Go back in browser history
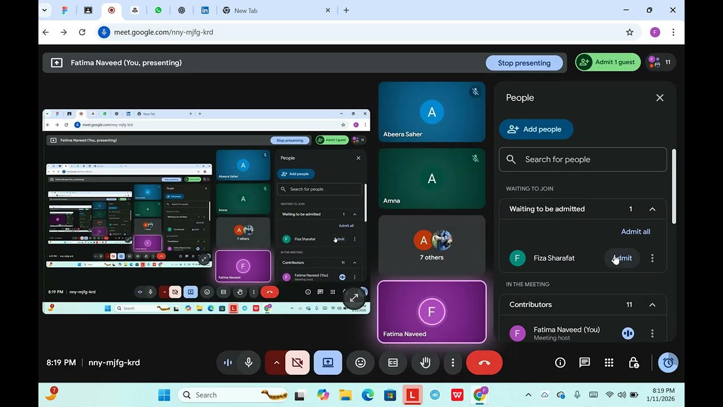 pos(46,32)
